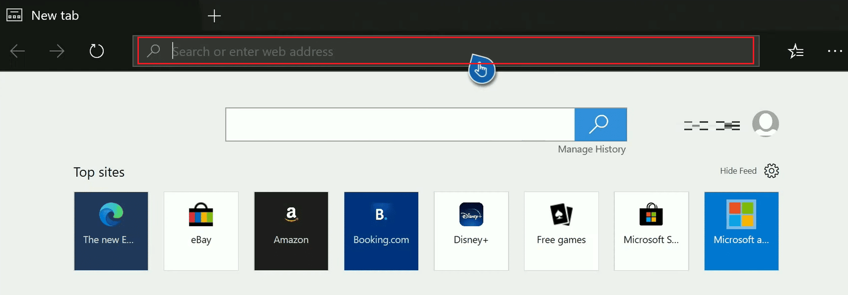Open the user profile avatar

coord(765,124)
